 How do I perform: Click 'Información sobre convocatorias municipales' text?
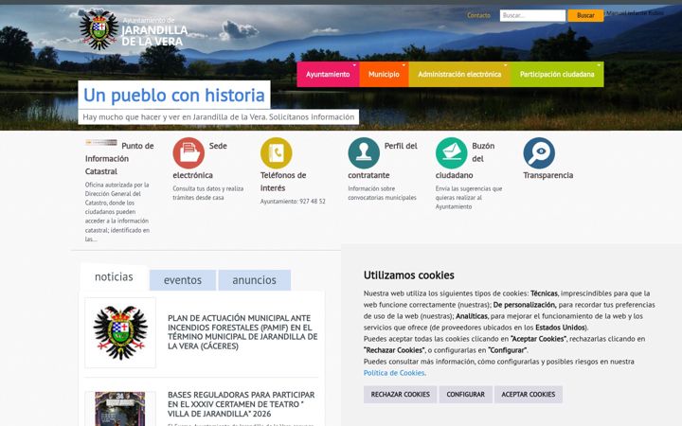click(x=382, y=193)
